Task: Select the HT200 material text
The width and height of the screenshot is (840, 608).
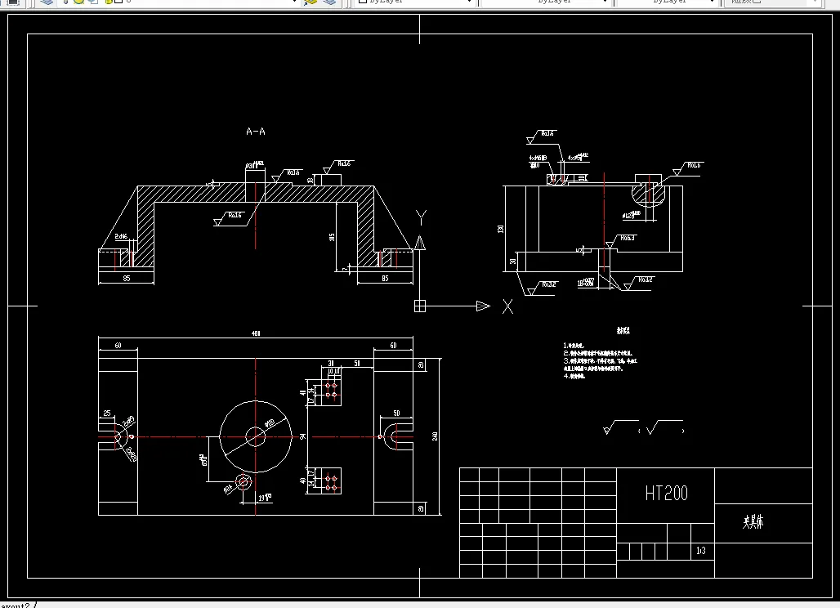Action: pyautogui.click(x=666, y=494)
